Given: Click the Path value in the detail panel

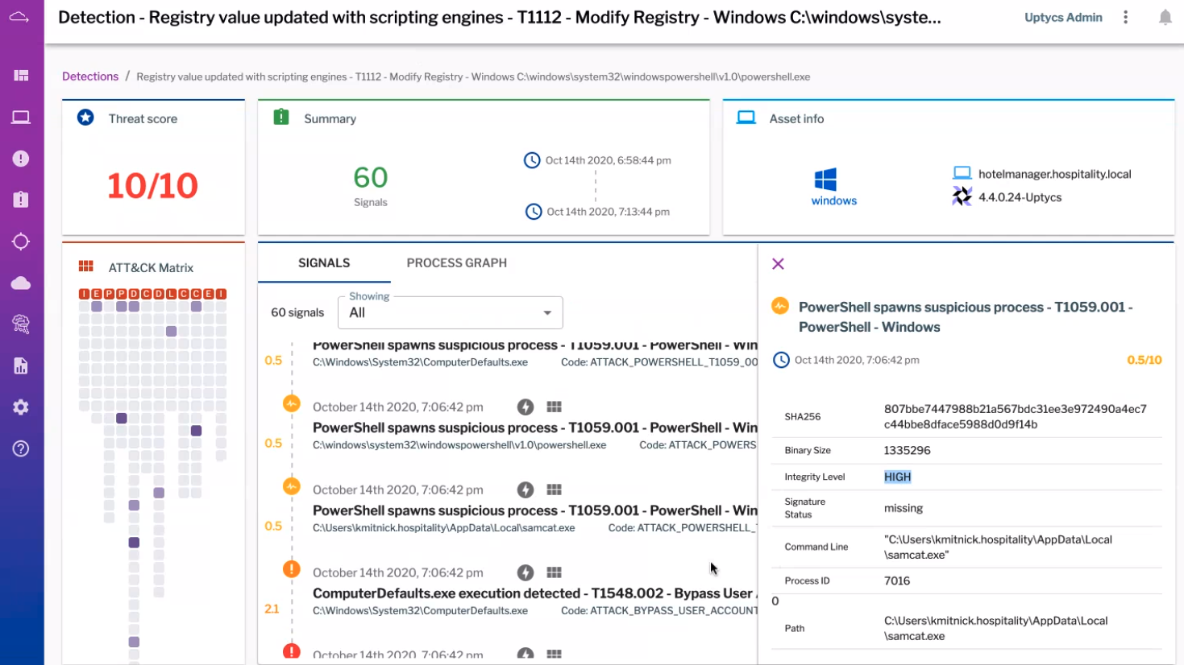Looking at the screenshot, I should point(995,628).
